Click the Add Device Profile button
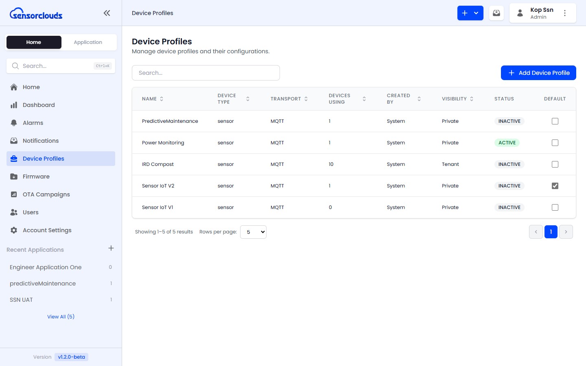The width and height of the screenshot is (586, 366). pos(538,73)
